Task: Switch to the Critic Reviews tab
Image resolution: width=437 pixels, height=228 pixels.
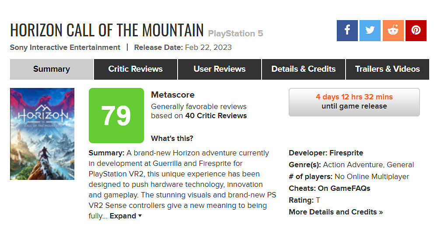Action: tap(135, 69)
